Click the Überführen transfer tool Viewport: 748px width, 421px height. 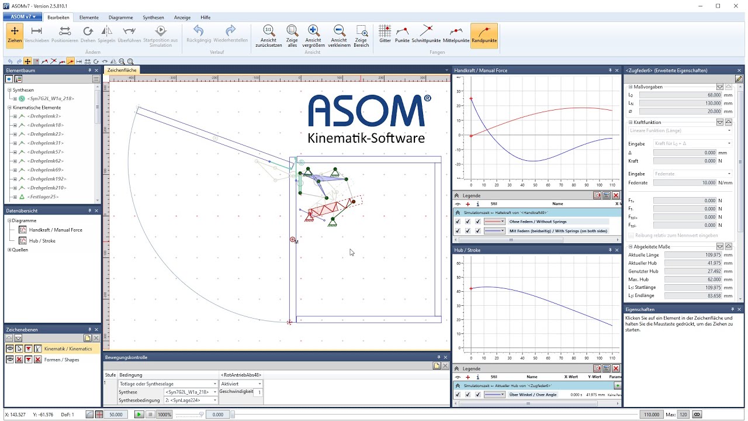(129, 34)
